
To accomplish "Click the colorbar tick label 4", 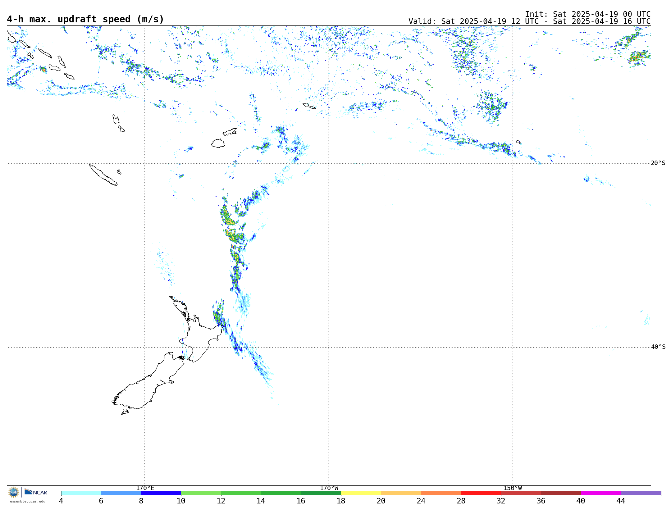I will (61, 501).
